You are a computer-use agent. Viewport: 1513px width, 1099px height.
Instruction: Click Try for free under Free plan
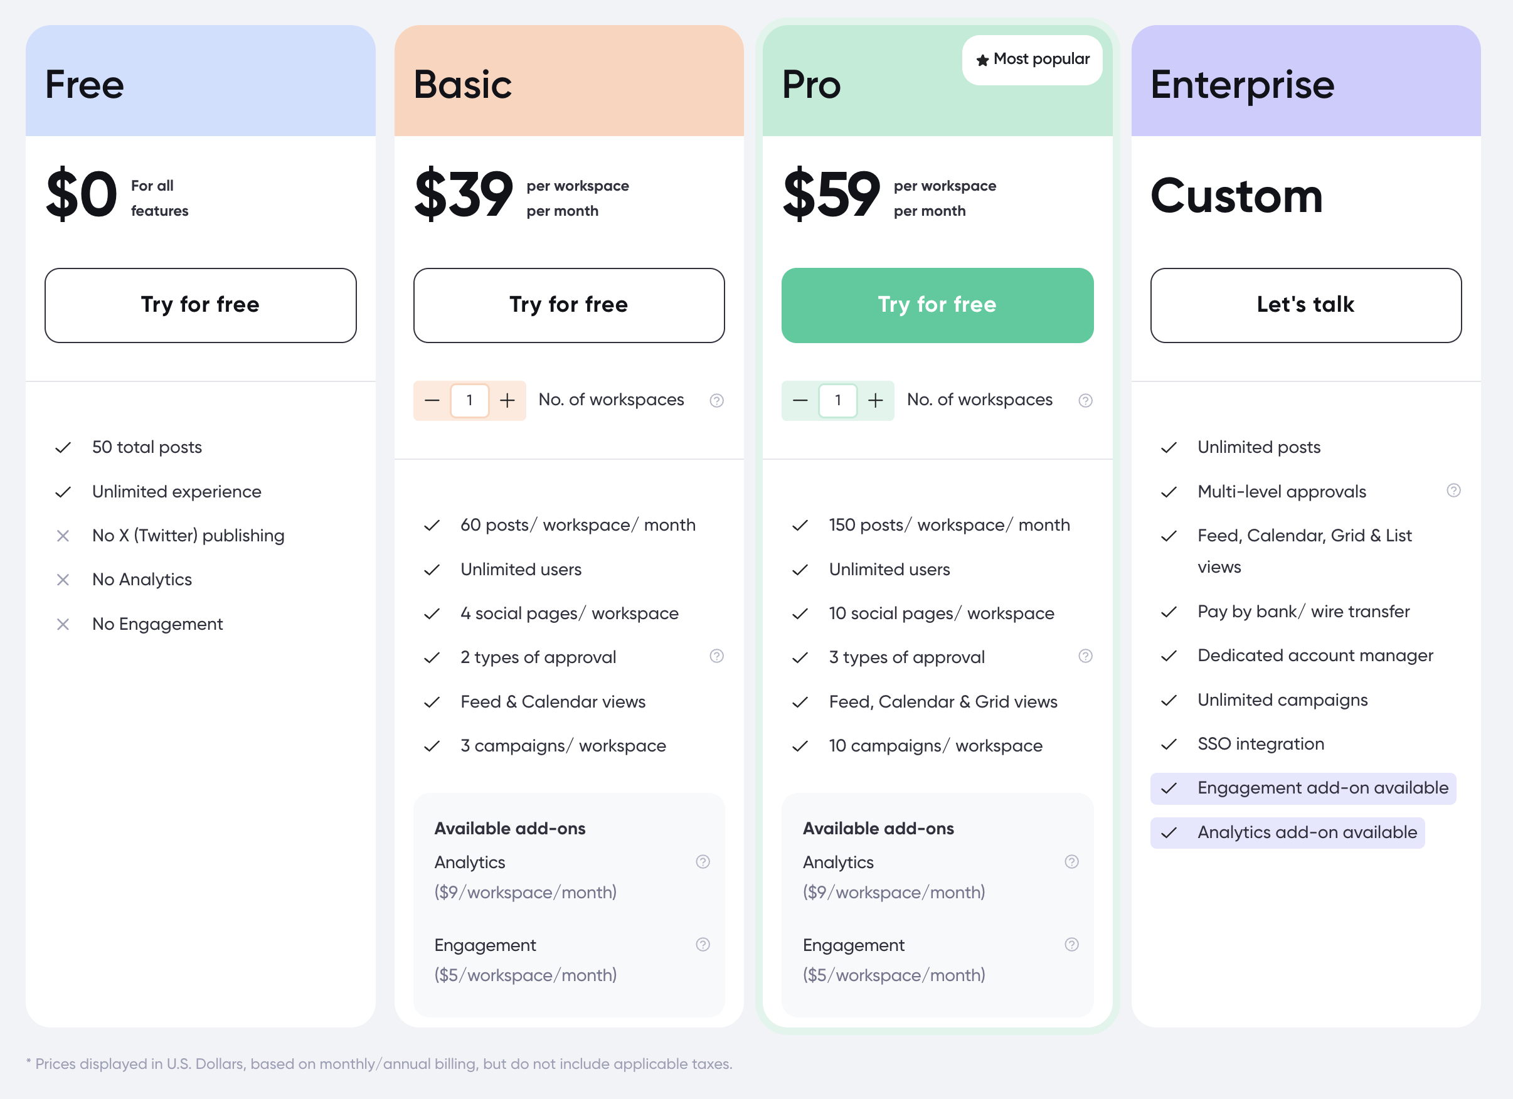click(199, 305)
